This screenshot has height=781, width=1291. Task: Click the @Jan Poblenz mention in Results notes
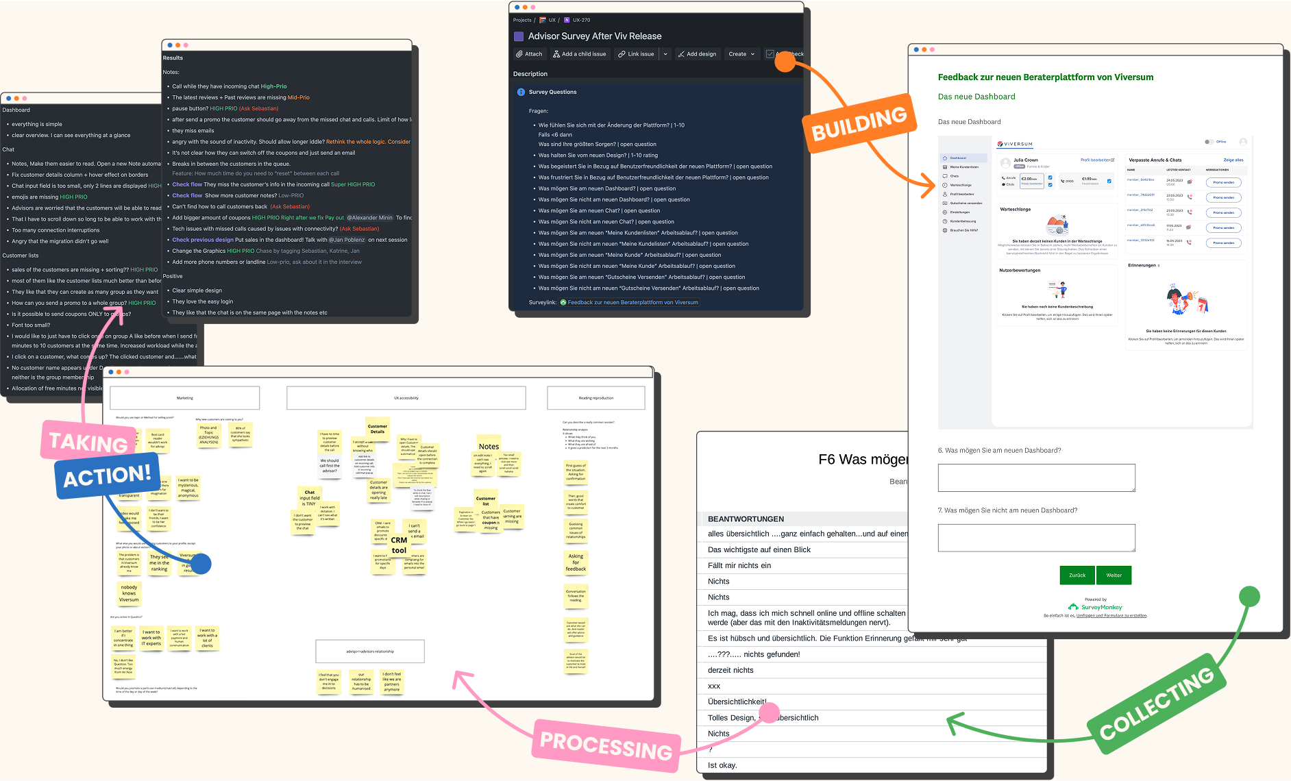point(347,240)
